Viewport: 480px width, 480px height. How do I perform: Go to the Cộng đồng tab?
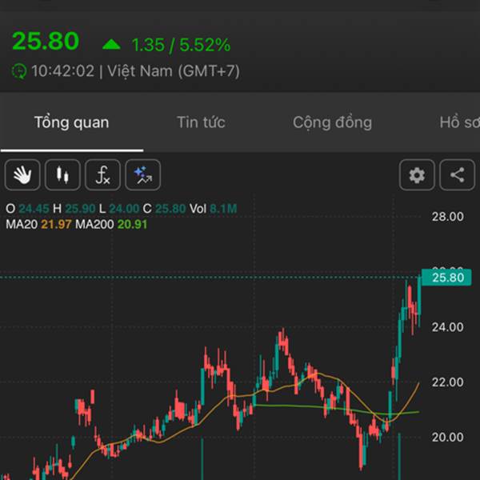click(332, 122)
